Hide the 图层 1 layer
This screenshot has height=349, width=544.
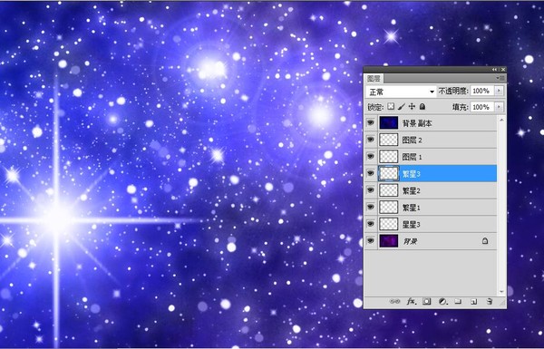[x=371, y=157]
